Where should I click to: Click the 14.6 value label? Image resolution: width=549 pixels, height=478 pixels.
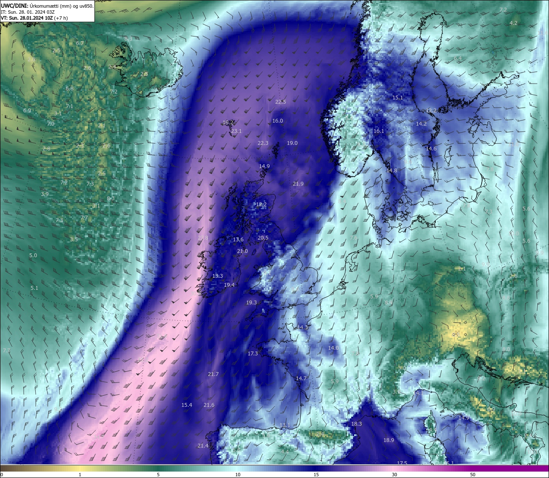click(x=431, y=149)
